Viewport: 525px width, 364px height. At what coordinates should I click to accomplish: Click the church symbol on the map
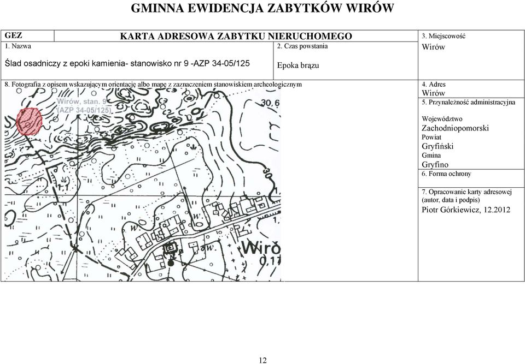click(x=171, y=248)
